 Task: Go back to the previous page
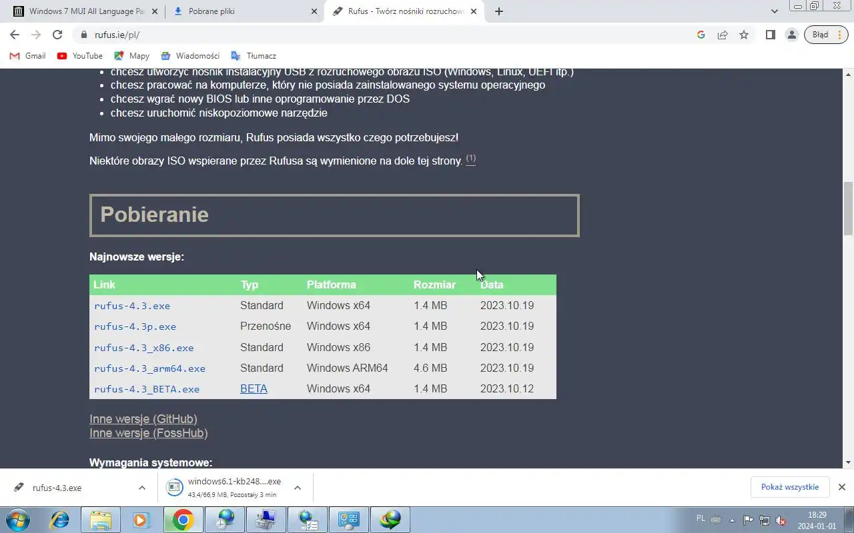click(x=15, y=35)
